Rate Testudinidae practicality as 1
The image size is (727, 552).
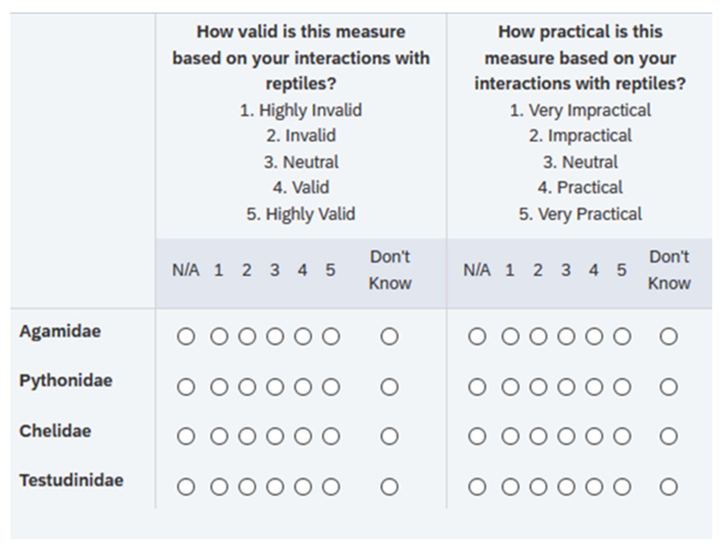[510, 487]
